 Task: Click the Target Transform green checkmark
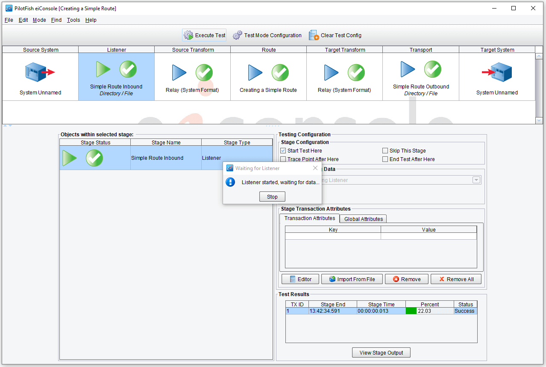click(x=356, y=73)
